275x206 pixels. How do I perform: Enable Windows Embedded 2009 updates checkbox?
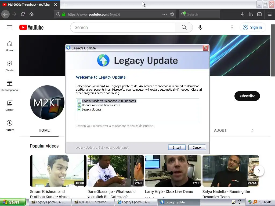point(79,101)
